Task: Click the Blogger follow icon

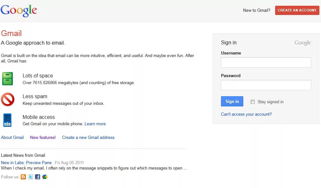Action: (23, 177)
